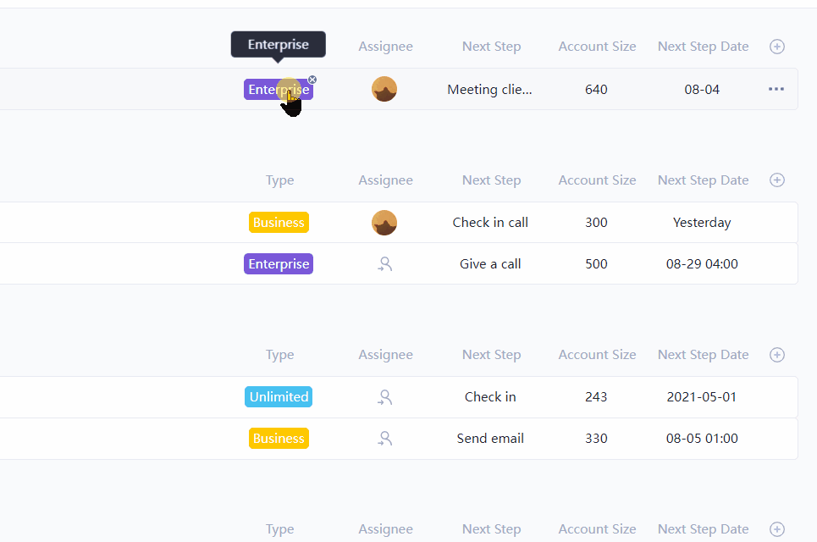Image resolution: width=817 pixels, height=542 pixels.
Task: Open the Enterprise type selector in Give a call row
Action: tap(278, 263)
